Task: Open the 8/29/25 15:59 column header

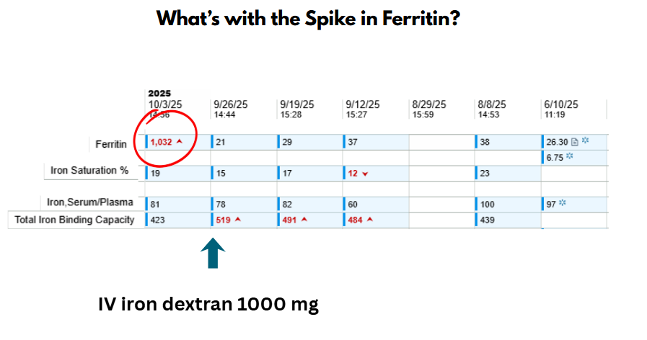Action: (x=428, y=109)
